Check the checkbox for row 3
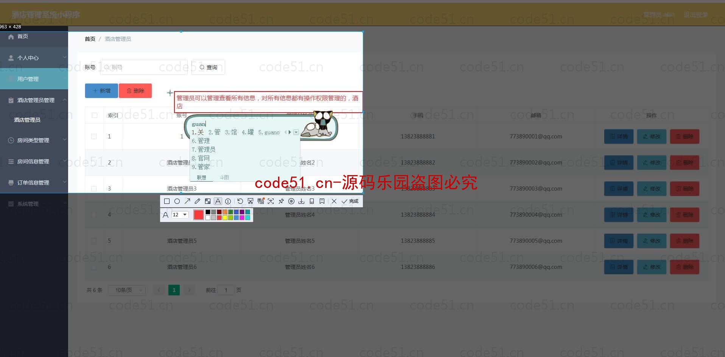This screenshot has width=725, height=357. pos(94,189)
